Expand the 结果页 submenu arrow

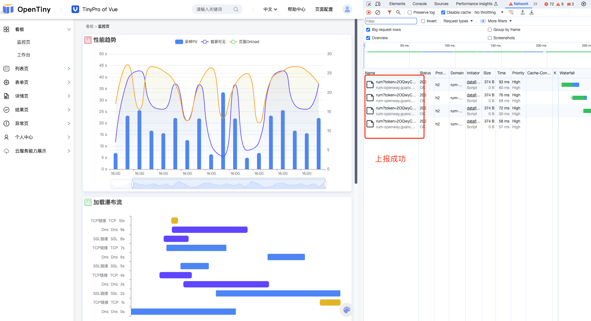[x=69, y=110]
